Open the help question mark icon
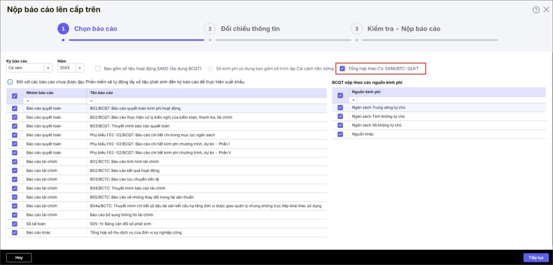The image size is (553, 265). tap(536, 10)
